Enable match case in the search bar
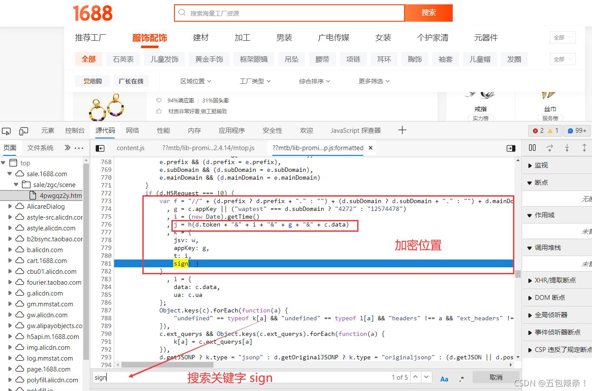The image size is (592, 391). pos(444,378)
